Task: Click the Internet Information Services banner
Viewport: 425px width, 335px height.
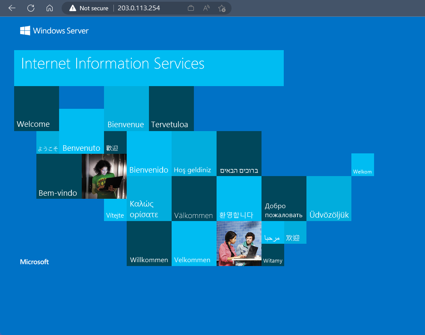Action: (x=149, y=68)
